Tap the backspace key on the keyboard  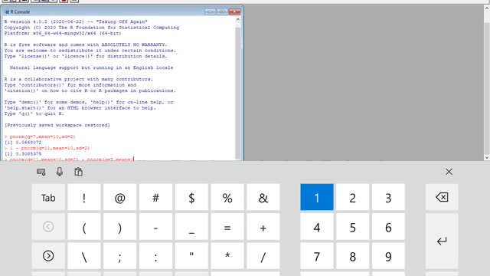[x=442, y=197]
